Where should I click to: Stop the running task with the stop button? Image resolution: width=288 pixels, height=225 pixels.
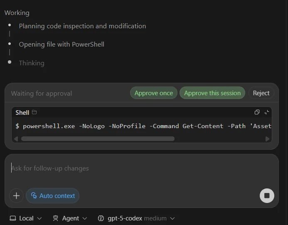click(267, 195)
